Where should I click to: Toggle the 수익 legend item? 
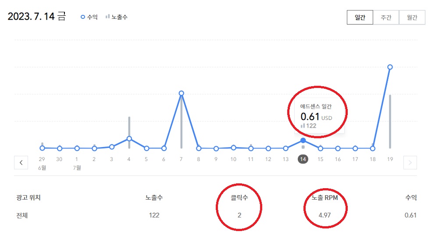tap(89, 17)
